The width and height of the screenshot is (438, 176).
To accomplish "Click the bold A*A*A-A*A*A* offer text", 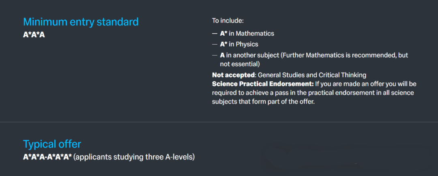I will pos(47,157).
